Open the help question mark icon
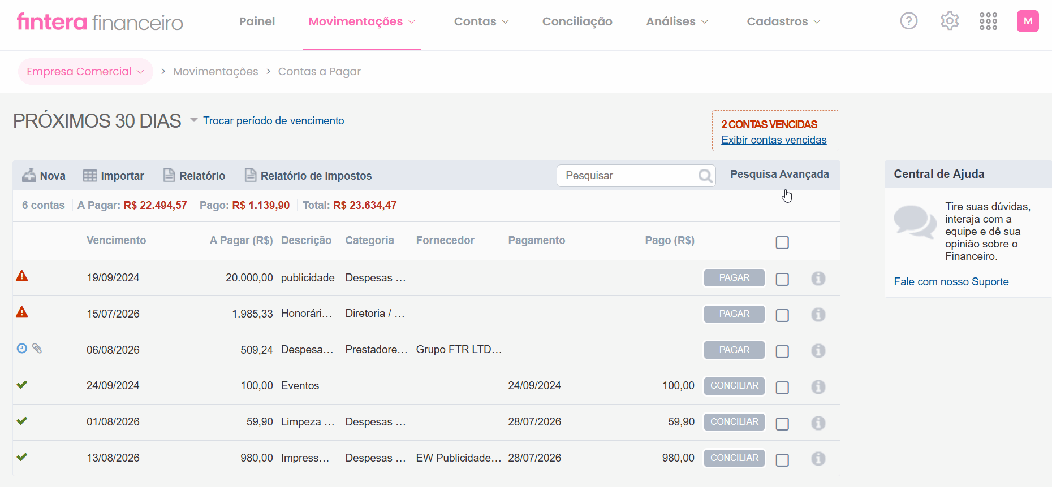Image resolution: width=1052 pixels, height=487 pixels. click(908, 21)
